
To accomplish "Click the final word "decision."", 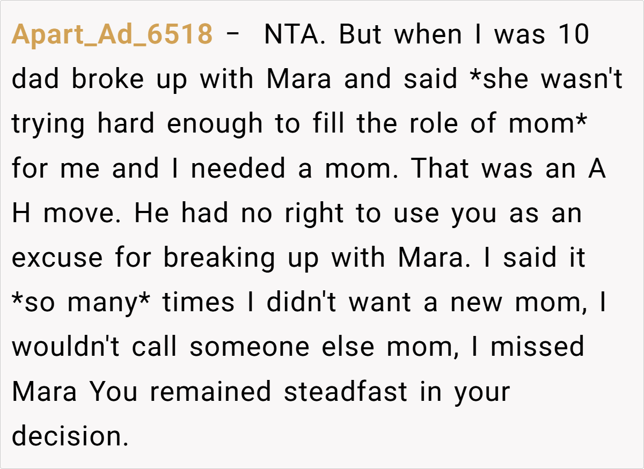I will coord(70,436).
